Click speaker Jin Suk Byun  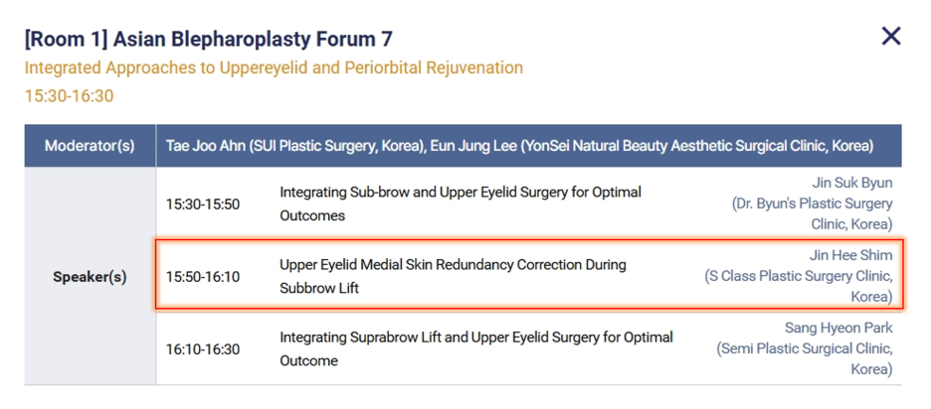[x=852, y=183]
